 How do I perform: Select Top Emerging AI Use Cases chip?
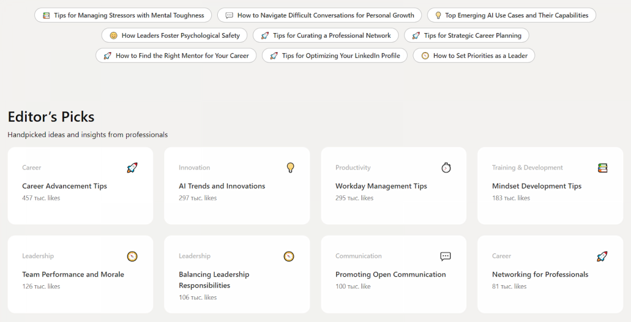pos(511,15)
